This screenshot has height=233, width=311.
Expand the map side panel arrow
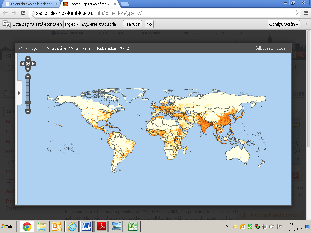pyautogui.click(x=19, y=93)
